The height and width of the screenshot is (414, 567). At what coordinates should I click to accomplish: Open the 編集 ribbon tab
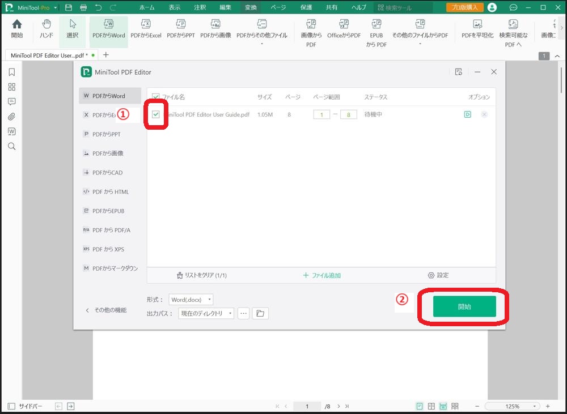225,7
